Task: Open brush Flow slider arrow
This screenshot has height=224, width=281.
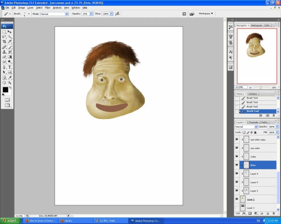Action: 111,14
